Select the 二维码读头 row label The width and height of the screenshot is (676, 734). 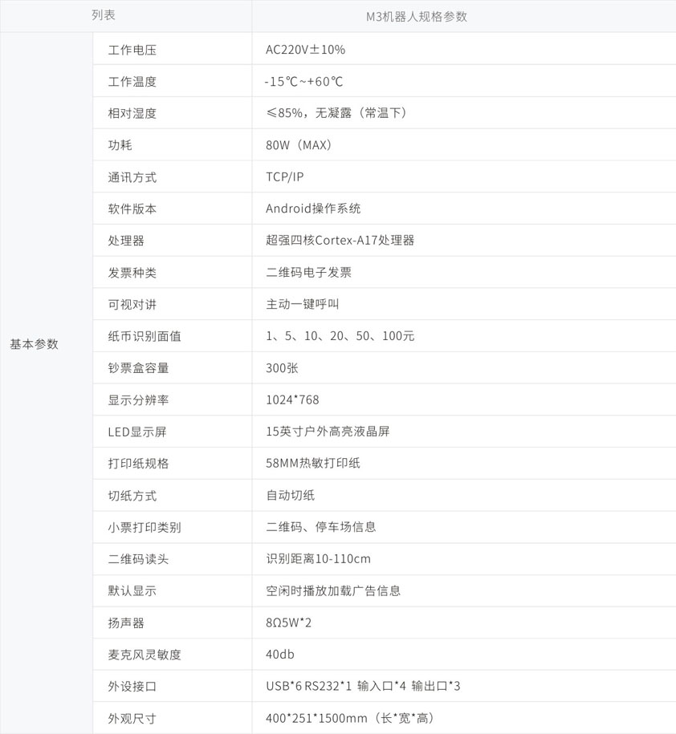[x=139, y=559]
